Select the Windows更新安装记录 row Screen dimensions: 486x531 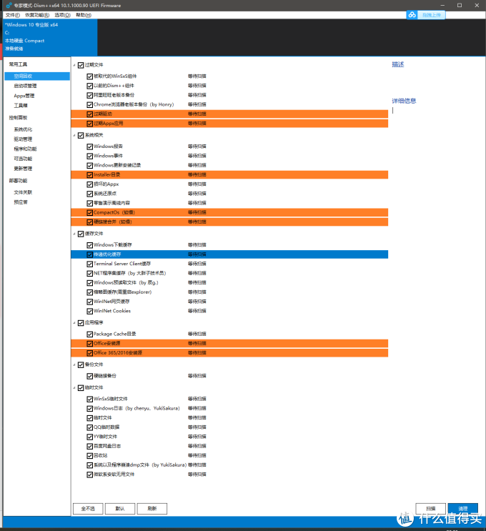[229, 165]
